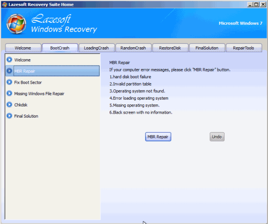Click the Lazesoft Windows logo orb
Image resolution: width=268 pixels, height=224 pixels.
click(x=17, y=24)
